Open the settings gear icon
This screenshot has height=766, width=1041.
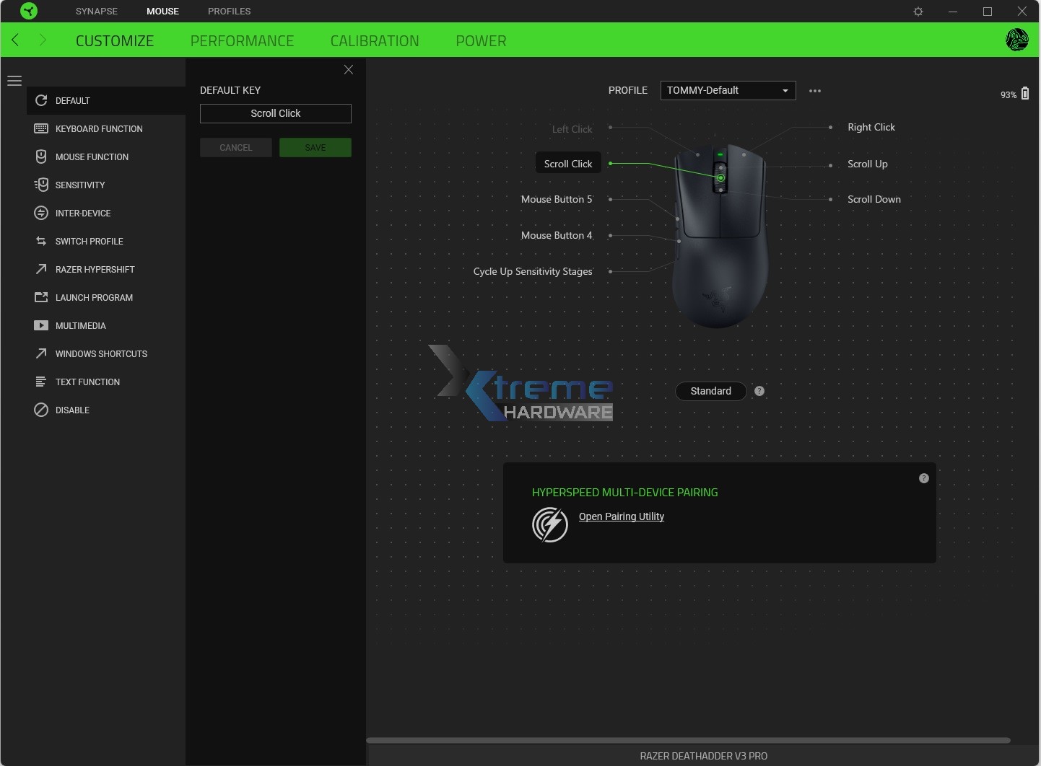918,12
